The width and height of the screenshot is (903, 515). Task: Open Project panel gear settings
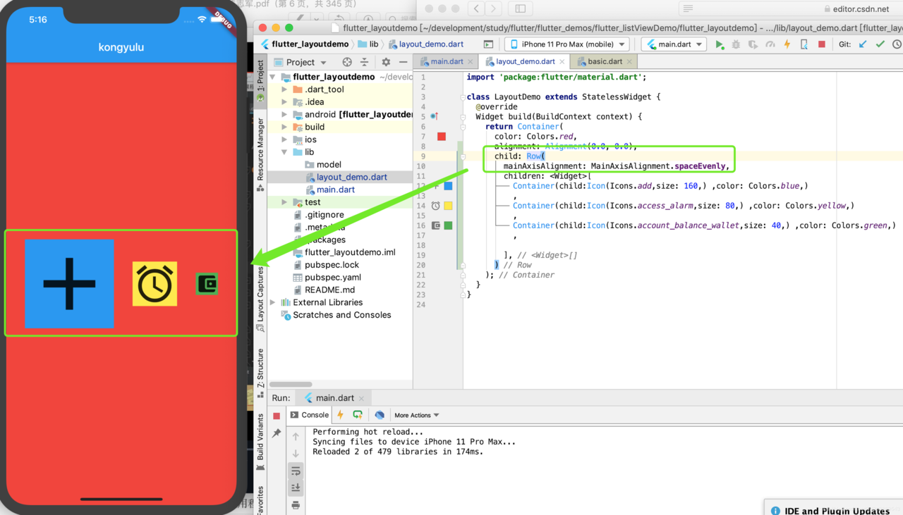[x=386, y=62]
